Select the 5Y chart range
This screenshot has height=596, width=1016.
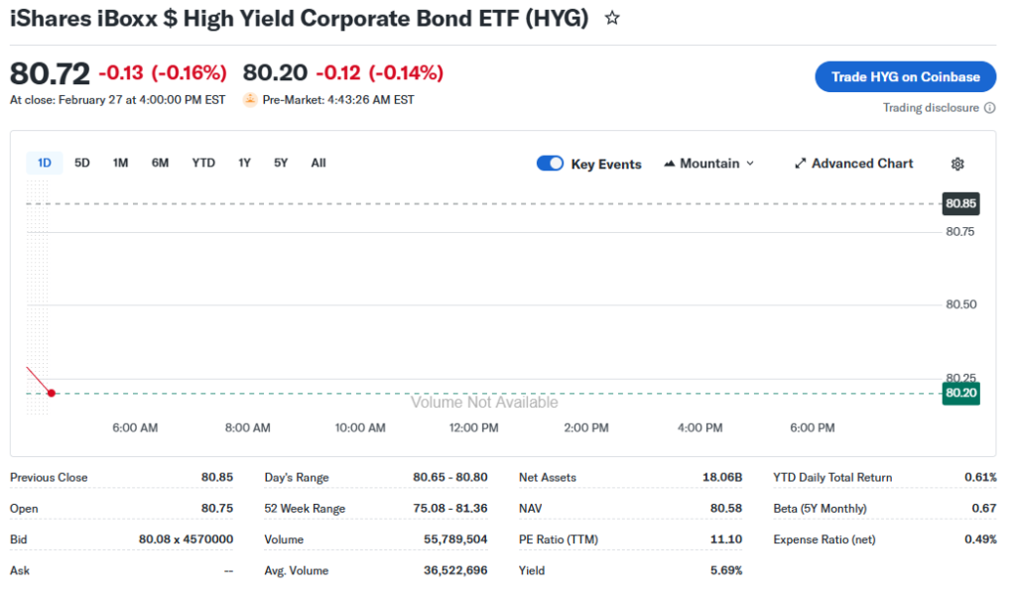(281, 163)
